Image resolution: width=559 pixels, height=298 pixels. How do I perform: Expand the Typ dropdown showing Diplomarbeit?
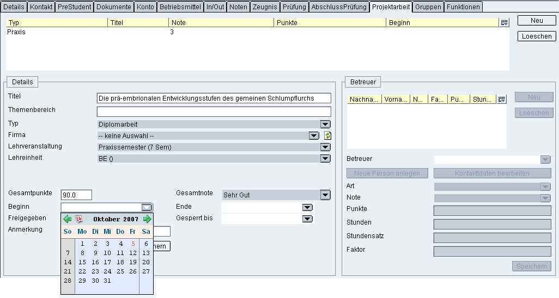pyautogui.click(x=325, y=124)
